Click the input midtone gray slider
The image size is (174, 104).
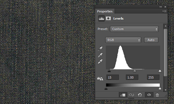[135, 71]
